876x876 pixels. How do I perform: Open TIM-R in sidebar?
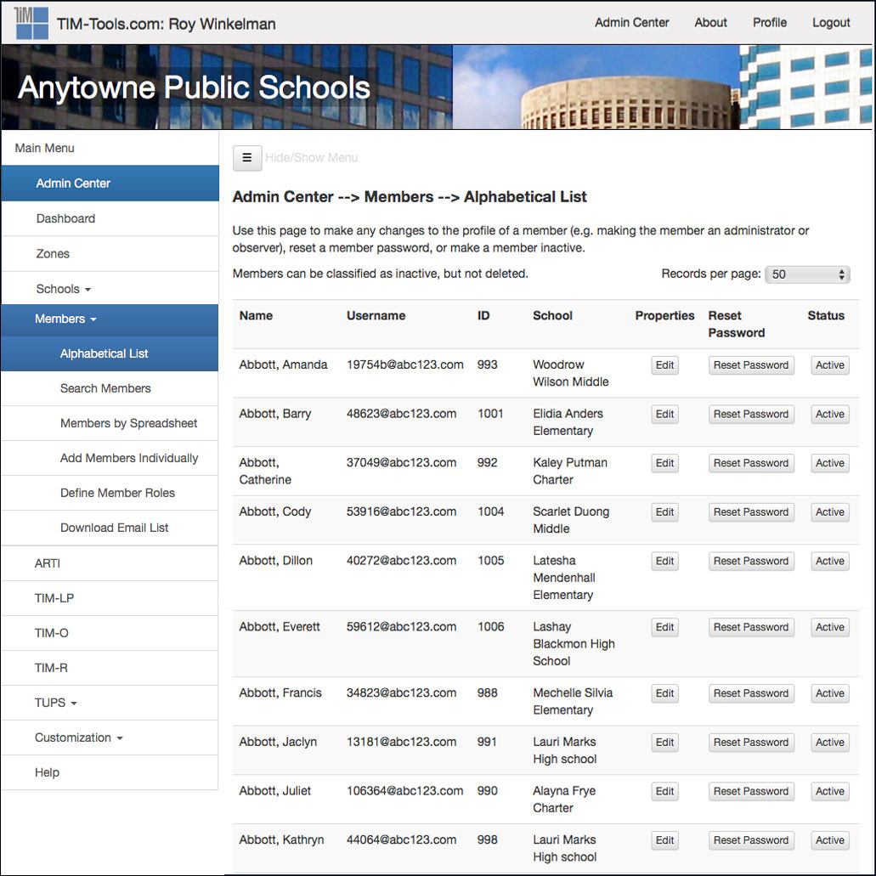coord(110,668)
